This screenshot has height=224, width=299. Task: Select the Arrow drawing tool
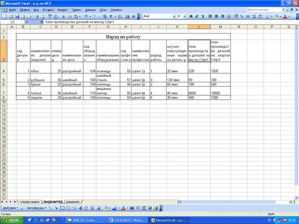point(56,208)
